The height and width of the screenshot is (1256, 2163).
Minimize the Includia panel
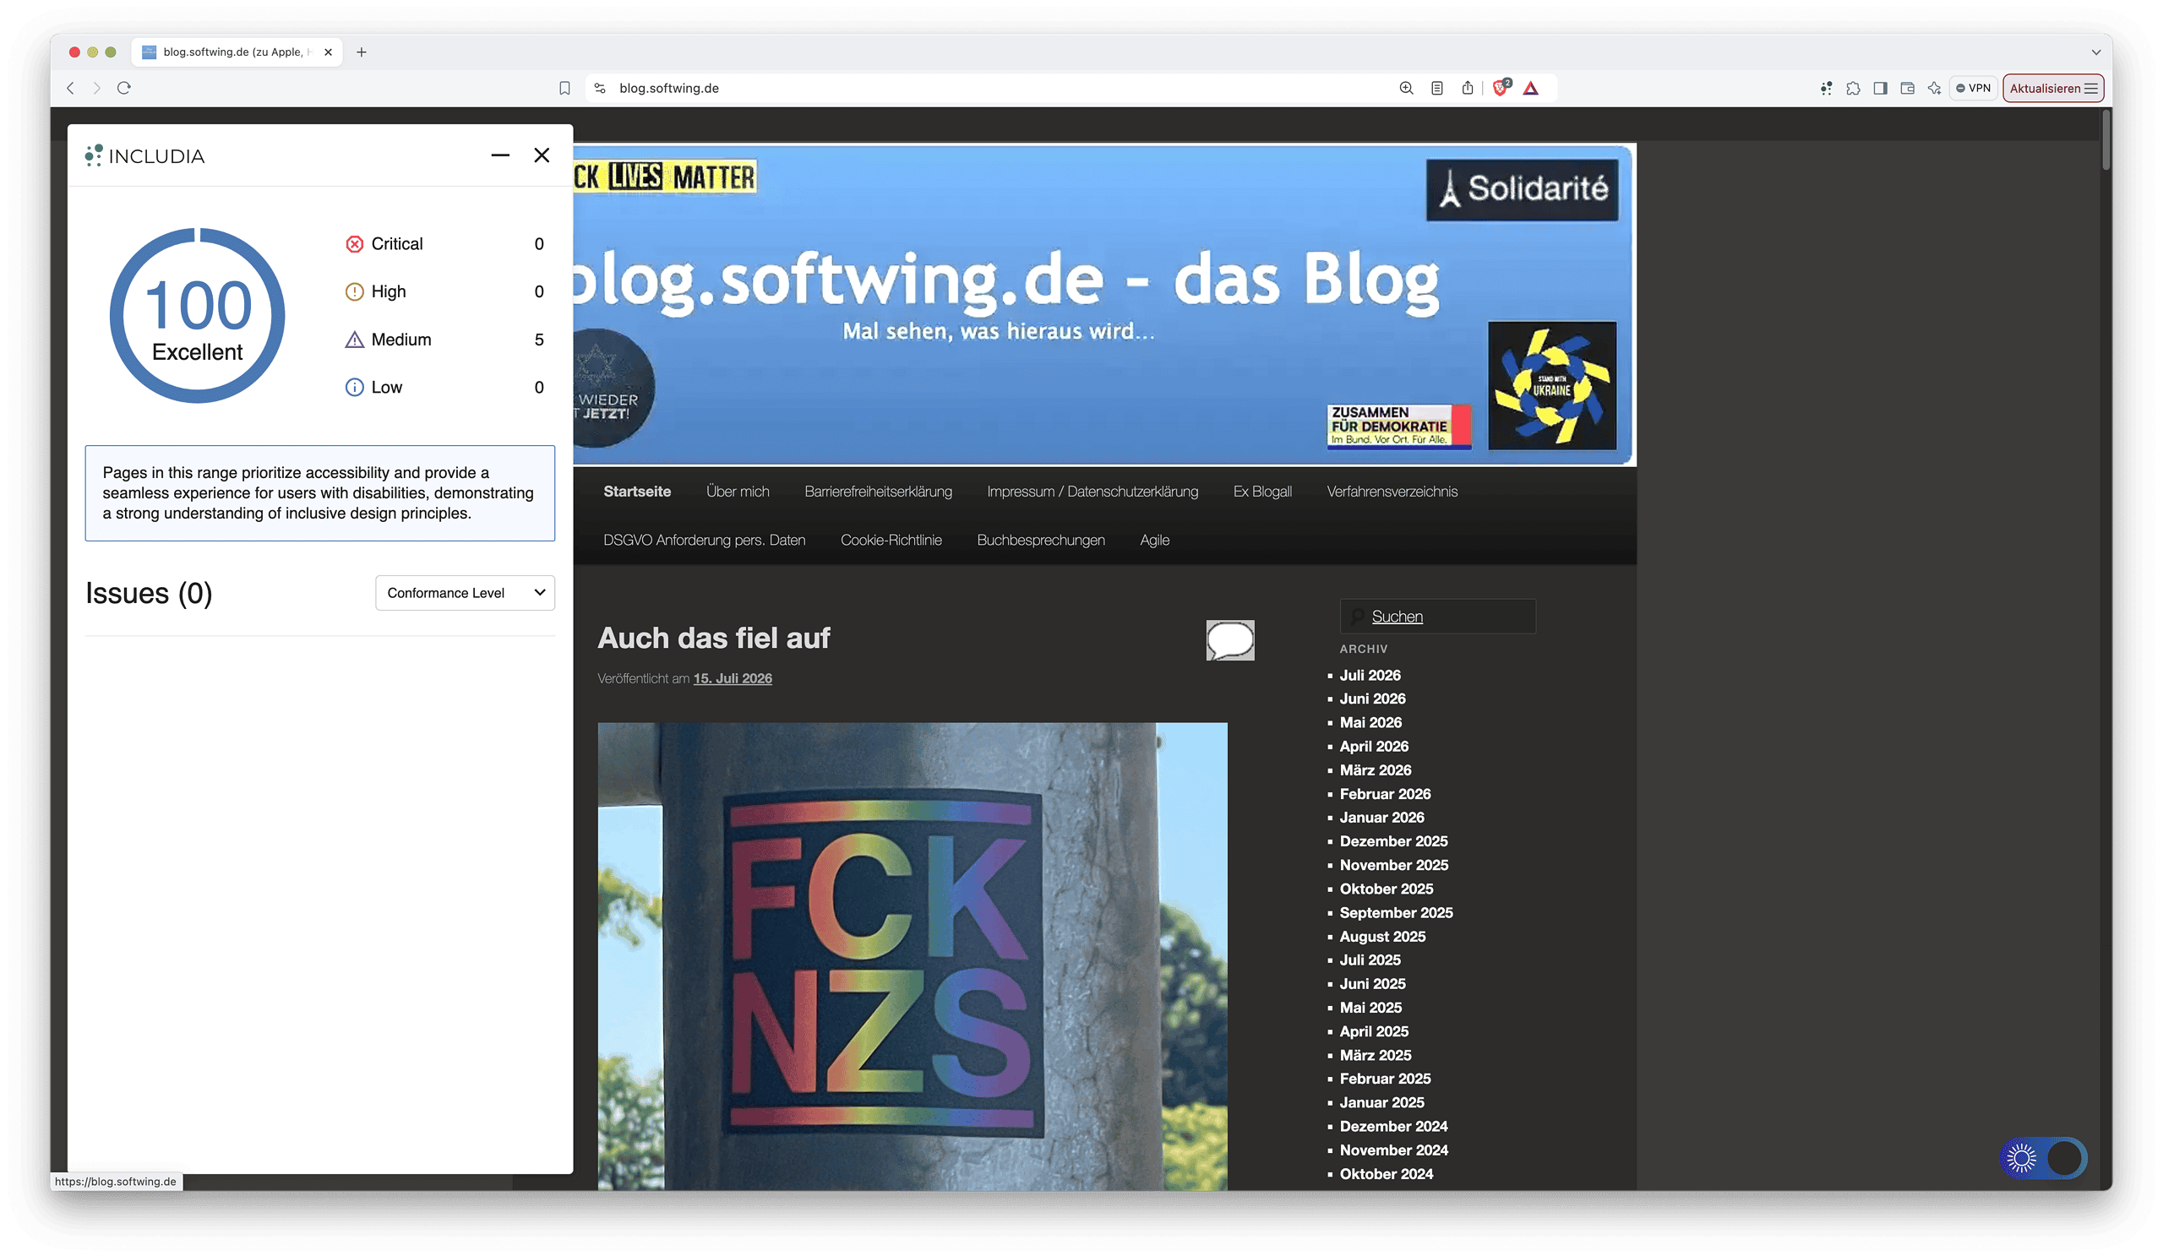coord(500,155)
